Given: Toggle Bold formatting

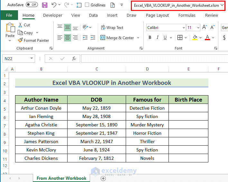Looking at the screenshot, I should point(150,38).
